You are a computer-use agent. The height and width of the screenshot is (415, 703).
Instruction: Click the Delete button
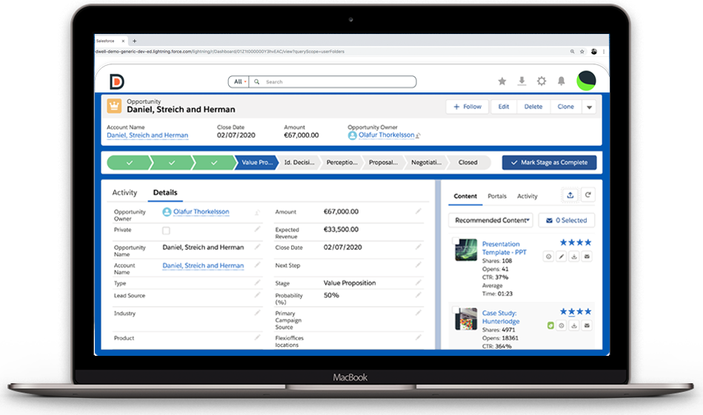(x=533, y=107)
